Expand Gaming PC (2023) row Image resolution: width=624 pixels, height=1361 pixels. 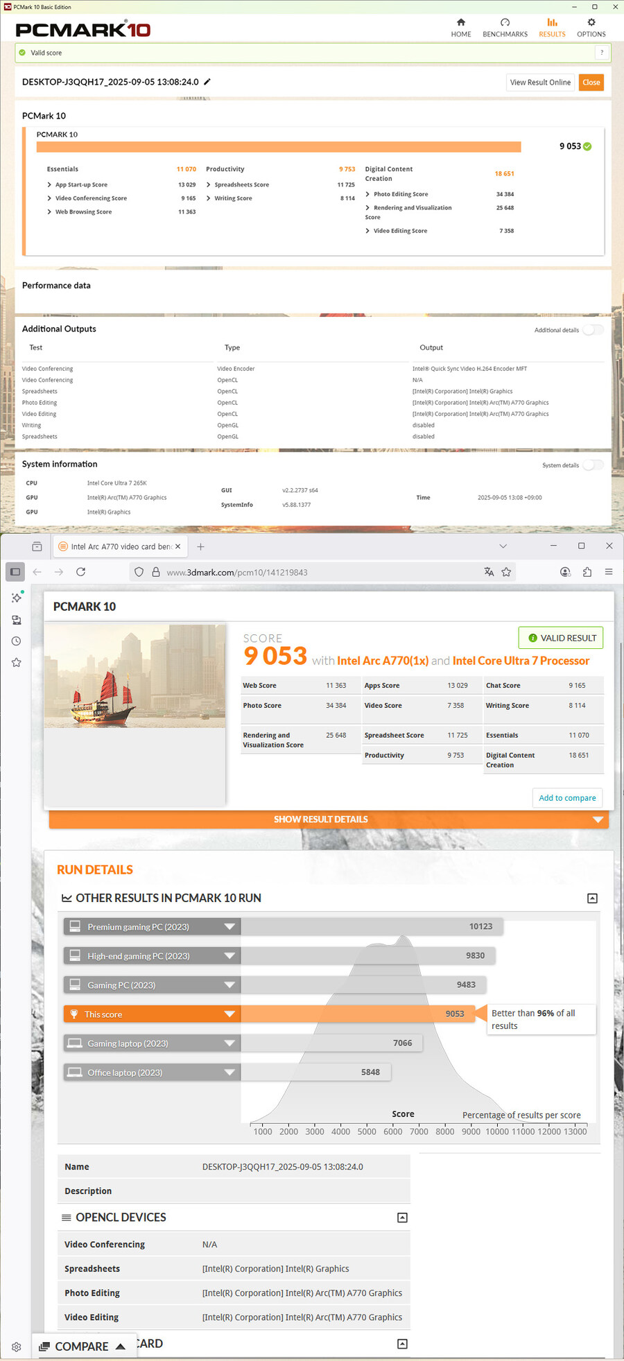coord(152,985)
